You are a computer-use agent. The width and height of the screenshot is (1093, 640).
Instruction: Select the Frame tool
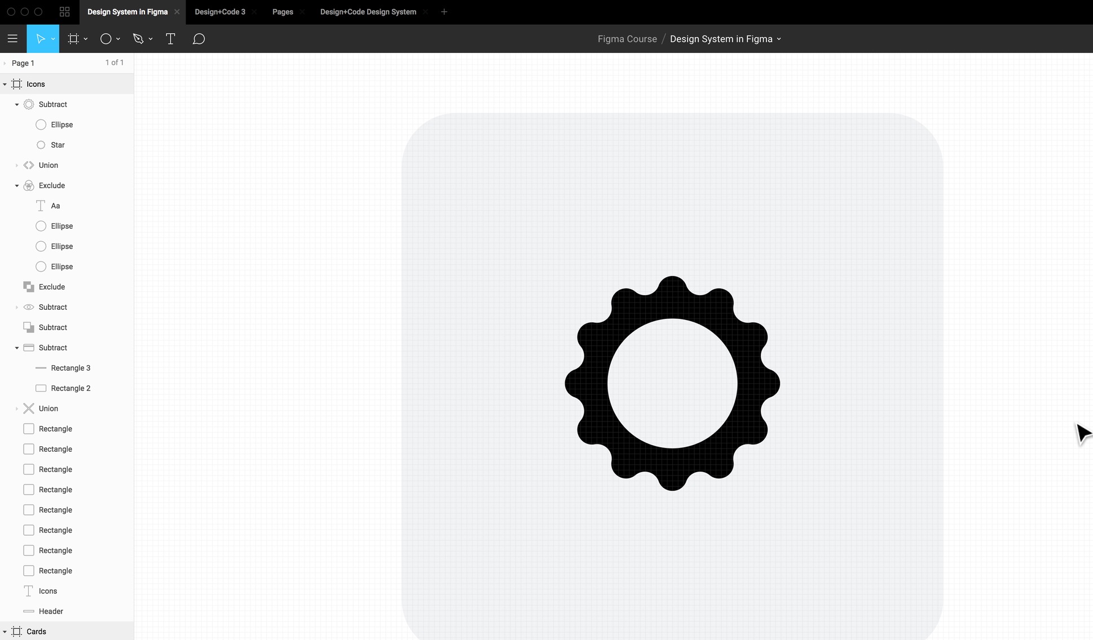(73, 39)
